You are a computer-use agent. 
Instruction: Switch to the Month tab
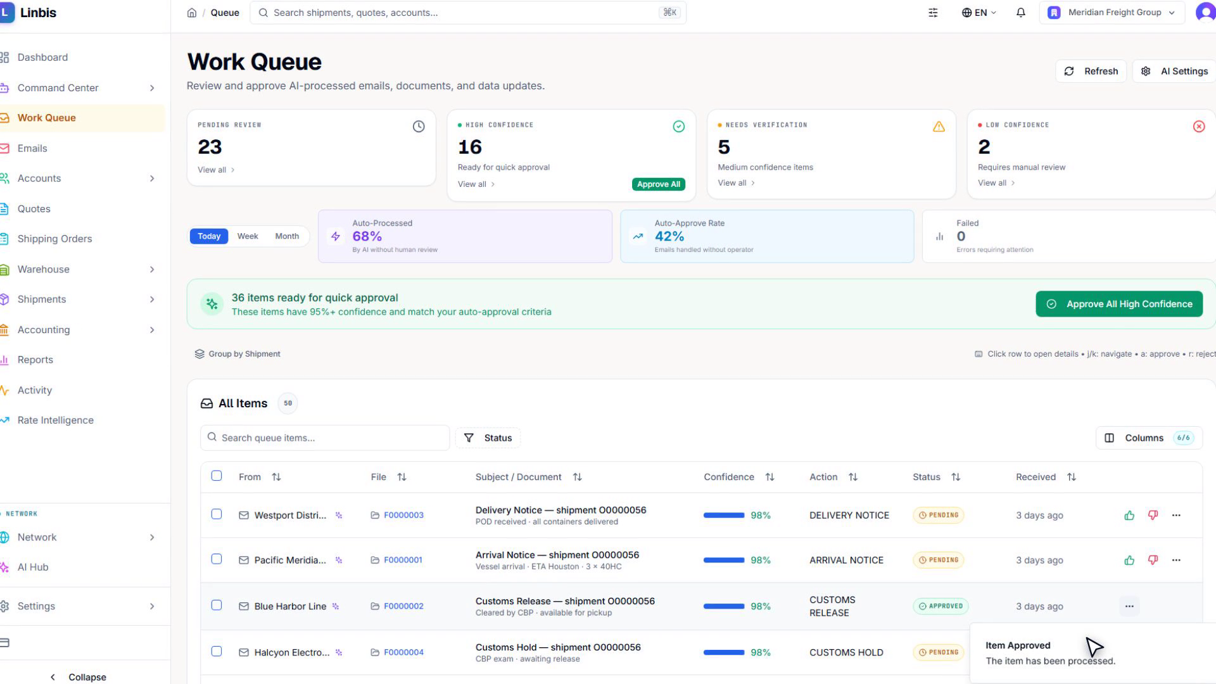tap(287, 236)
